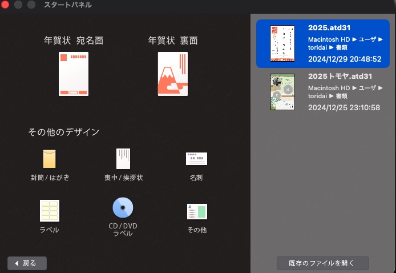Open the 年賀状 裏面 Mt. Fuji icon

tap(173, 74)
